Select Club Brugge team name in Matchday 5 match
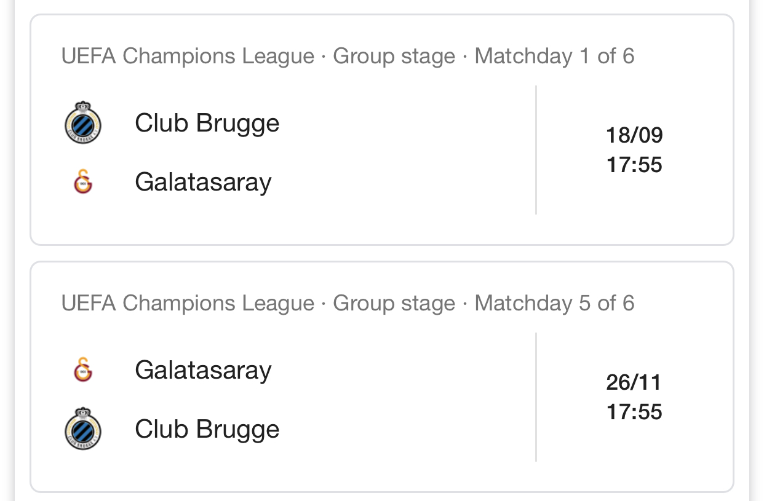Viewport: 764px width, 501px height. (x=207, y=430)
